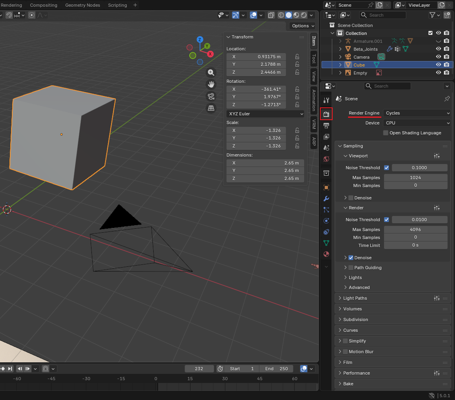The image size is (455, 400).
Task: Click the viewport zoom magnifier icon
Action: click(x=211, y=73)
